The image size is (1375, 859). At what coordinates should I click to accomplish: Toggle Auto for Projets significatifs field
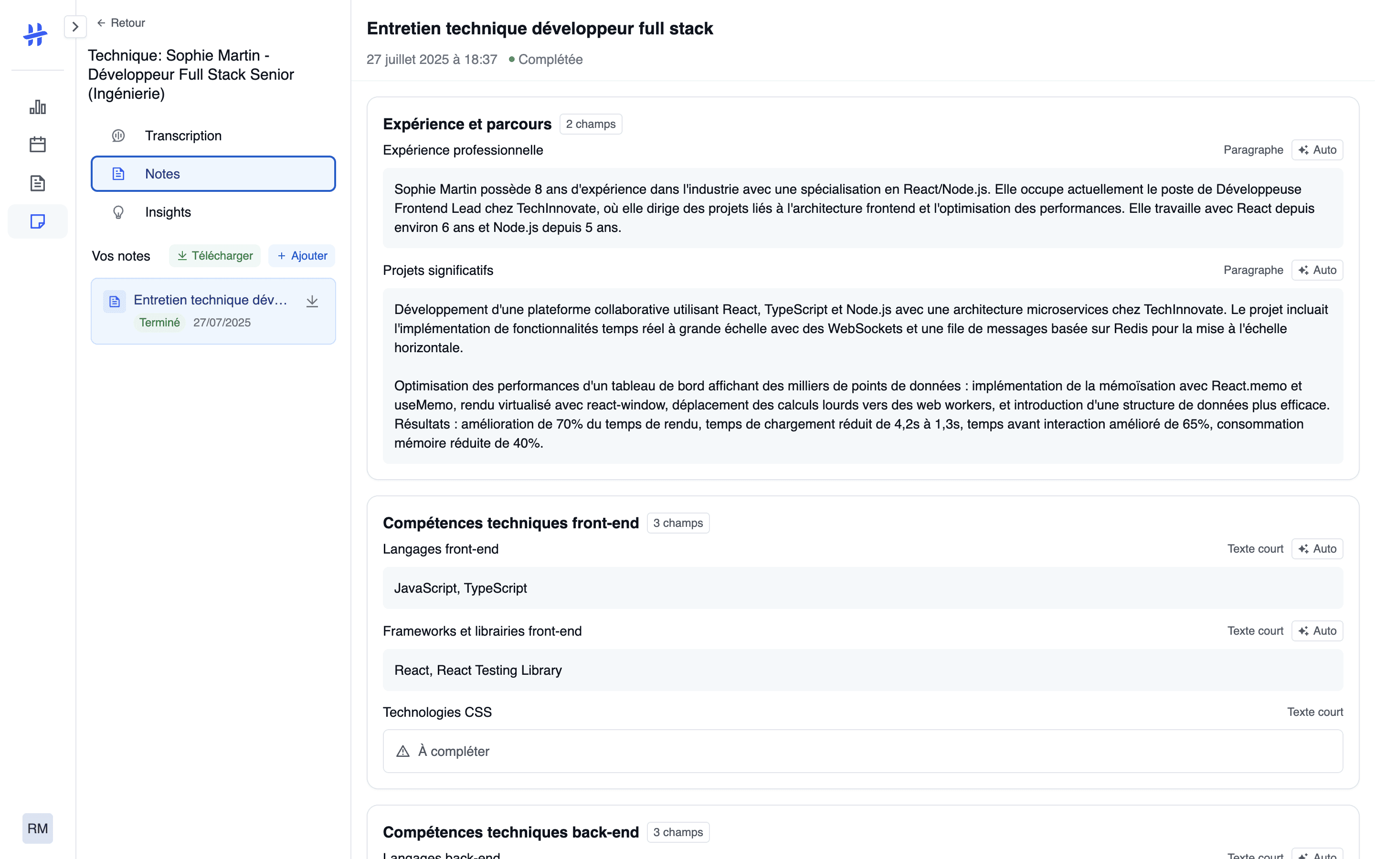coord(1316,271)
